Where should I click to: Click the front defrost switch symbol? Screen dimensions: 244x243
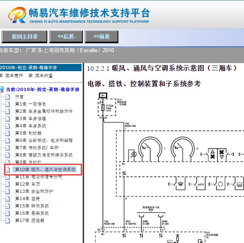pos(180,184)
